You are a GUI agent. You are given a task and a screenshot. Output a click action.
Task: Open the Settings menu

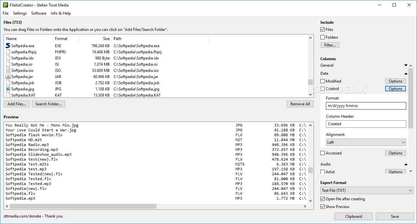tap(20, 13)
